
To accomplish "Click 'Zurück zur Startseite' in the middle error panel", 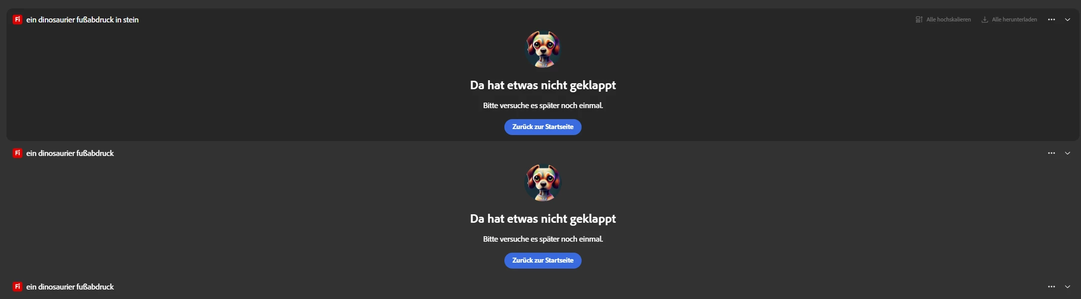I will tap(543, 261).
